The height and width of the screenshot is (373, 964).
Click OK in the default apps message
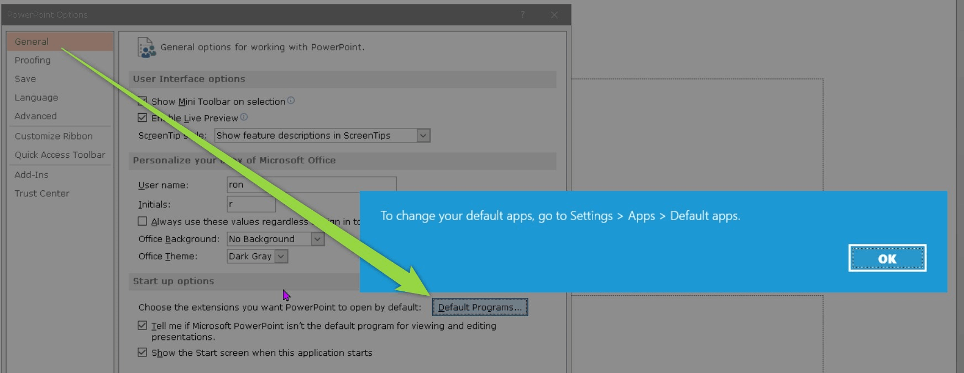(x=887, y=258)
